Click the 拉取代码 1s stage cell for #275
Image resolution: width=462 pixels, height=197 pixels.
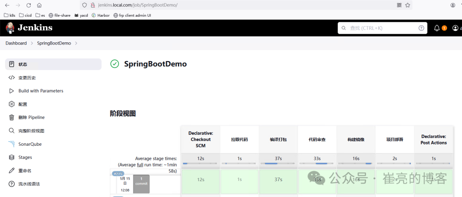[240, 179]
